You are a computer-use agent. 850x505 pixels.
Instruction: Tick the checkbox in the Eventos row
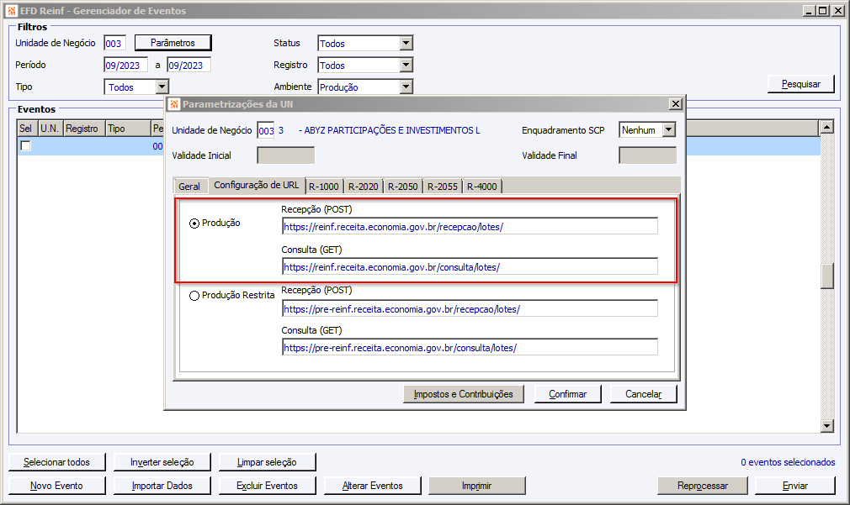point(25,146)
